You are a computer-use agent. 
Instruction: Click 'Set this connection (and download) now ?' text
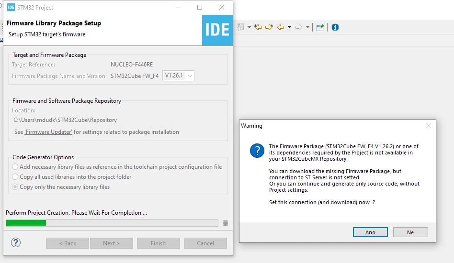pyautogui.click(x=322, y=202)
